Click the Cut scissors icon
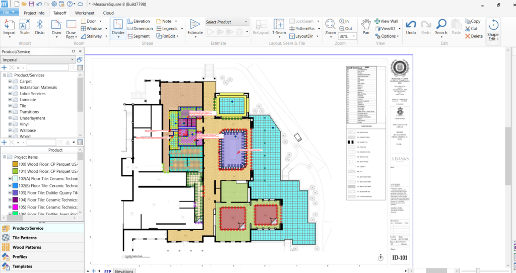The image size is (516, 273). point(471,29)
